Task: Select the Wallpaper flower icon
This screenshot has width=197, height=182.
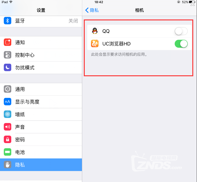Action: [8, 114]
